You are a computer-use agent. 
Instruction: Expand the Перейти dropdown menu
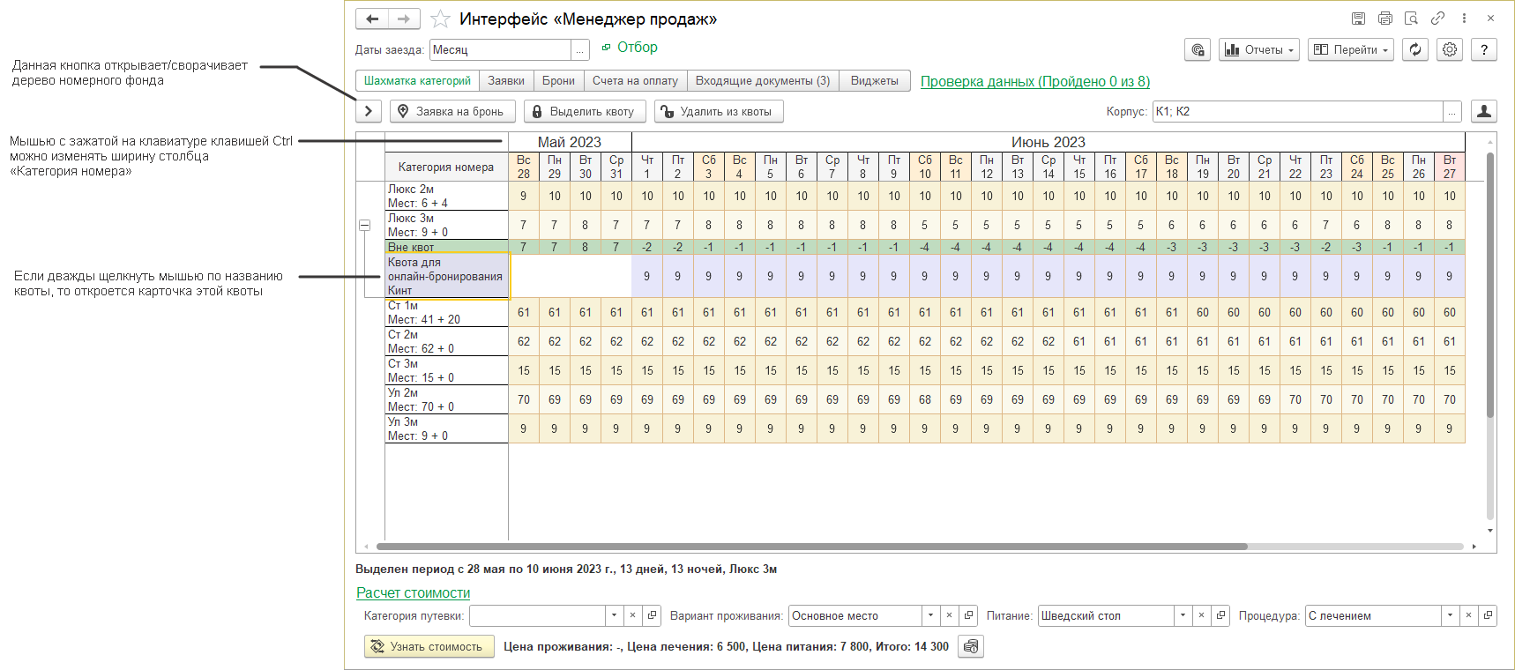1350,50
